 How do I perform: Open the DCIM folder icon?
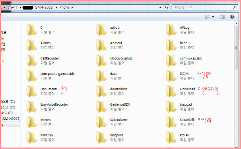[171, 76]
